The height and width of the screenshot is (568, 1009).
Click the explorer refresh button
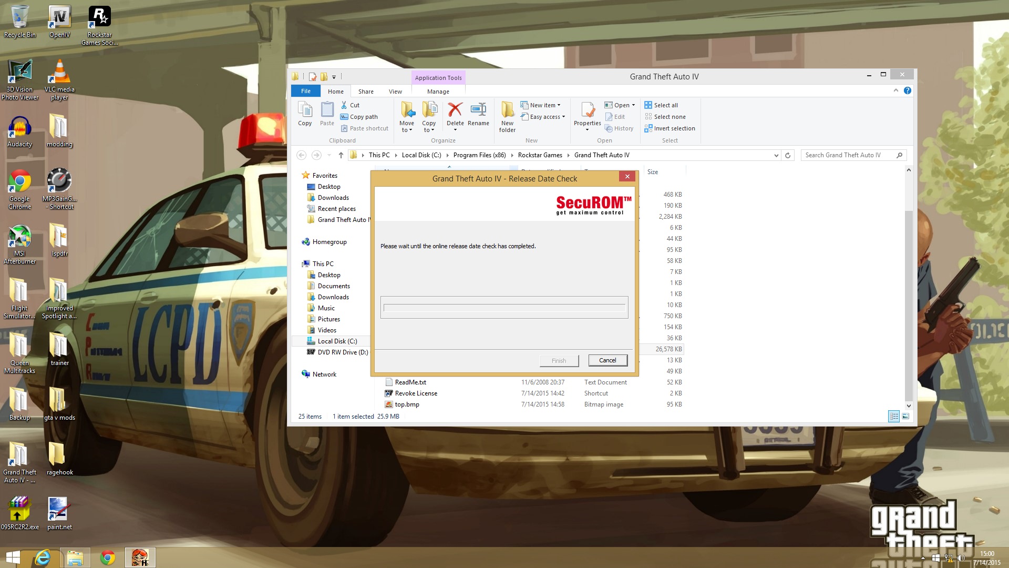[787, 155]
